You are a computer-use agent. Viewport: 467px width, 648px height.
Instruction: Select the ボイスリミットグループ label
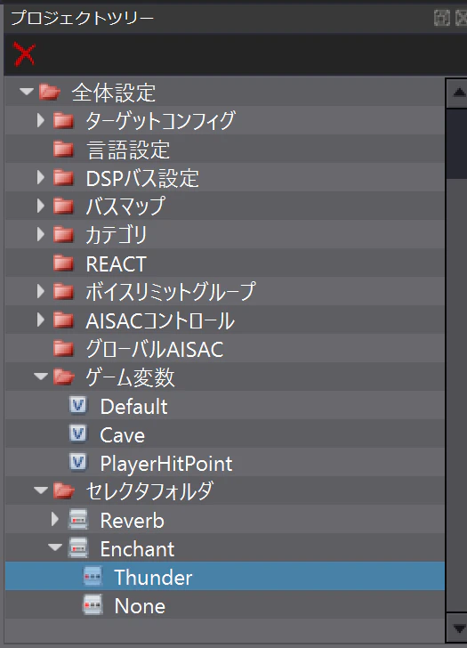tap(171, 292)
